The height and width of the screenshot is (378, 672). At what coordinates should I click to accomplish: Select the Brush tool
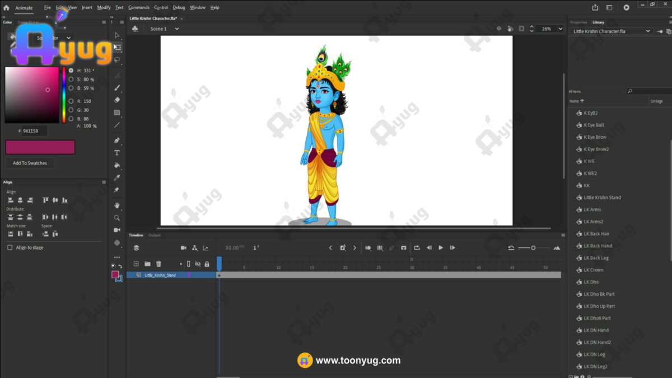(117, 88)
